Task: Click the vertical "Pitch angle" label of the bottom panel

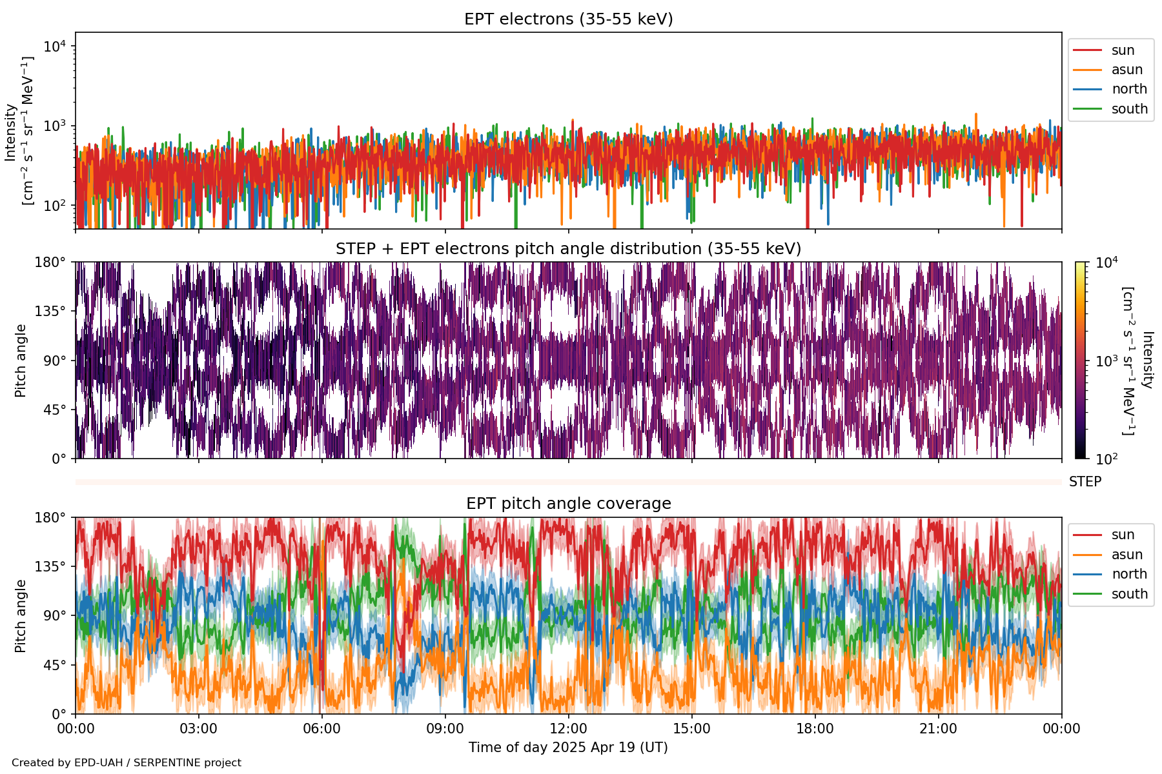Action: coord(21,616)
